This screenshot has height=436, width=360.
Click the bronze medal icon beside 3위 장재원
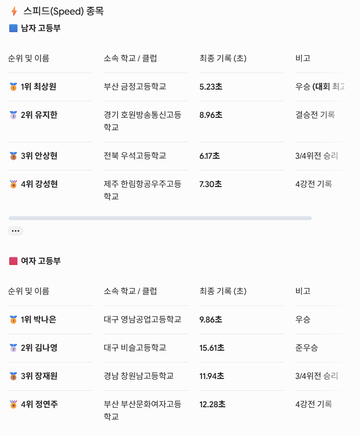pyautogui.click(x=13, y=376)
